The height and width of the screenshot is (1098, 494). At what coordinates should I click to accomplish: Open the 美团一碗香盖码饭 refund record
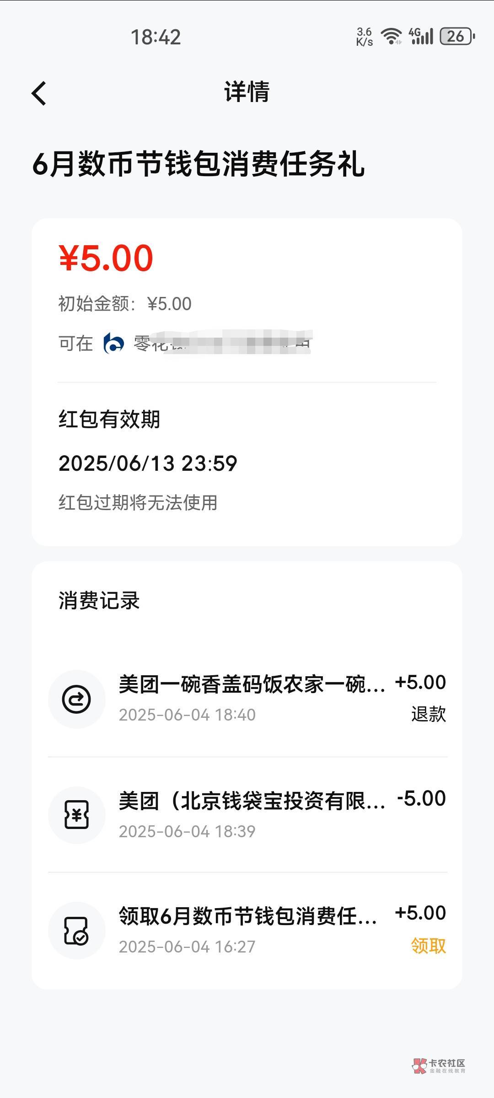coord(252,684)
